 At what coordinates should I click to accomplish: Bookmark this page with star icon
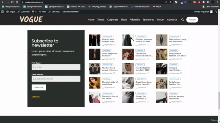[x=170, y=2]
